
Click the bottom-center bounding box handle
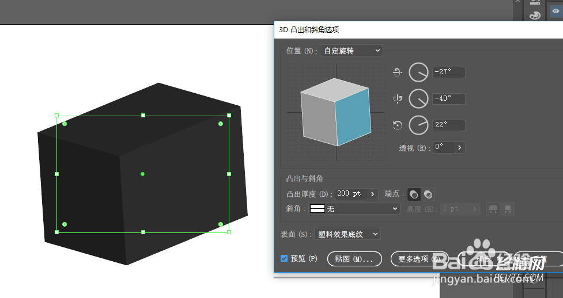[x=143, y=232]
